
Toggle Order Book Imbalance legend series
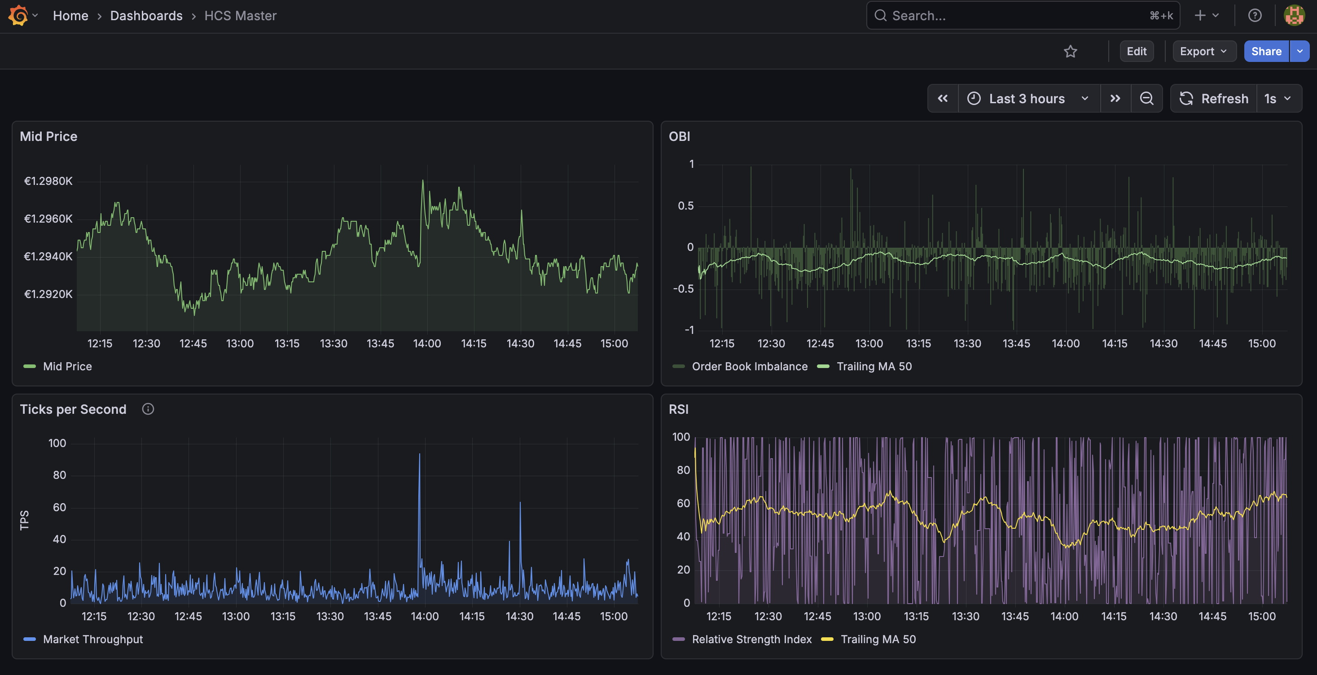750,366
